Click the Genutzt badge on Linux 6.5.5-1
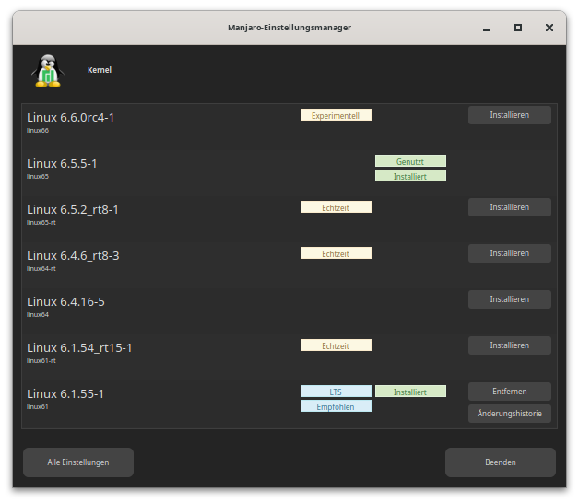 [410, 161]
